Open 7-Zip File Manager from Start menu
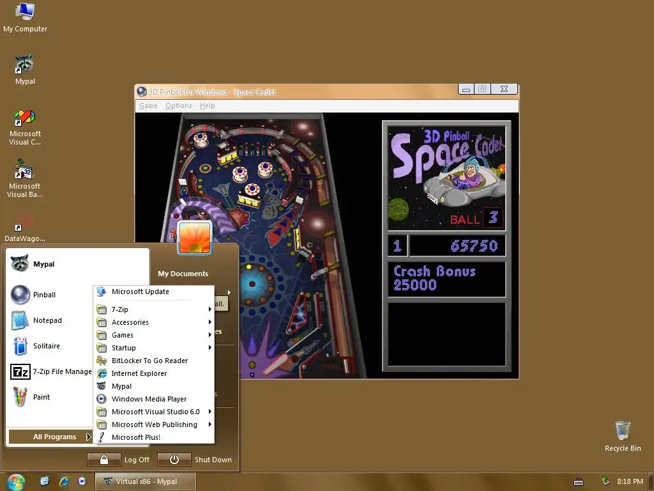654x491 pixels. click(51, 371)
